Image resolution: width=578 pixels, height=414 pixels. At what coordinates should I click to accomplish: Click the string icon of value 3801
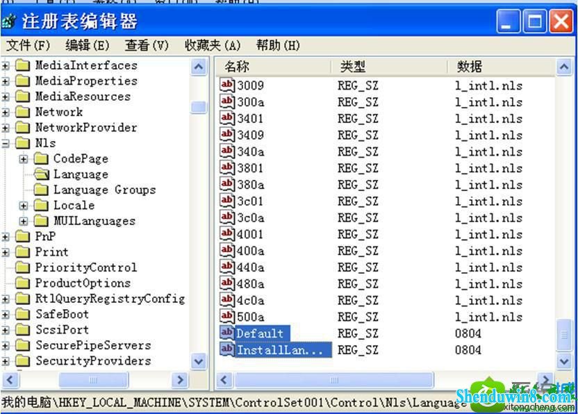click(227, 167)
